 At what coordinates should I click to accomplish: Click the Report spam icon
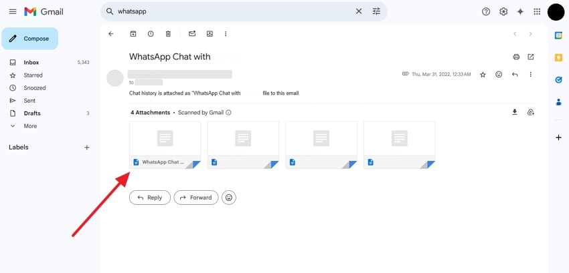pos(151,34)
